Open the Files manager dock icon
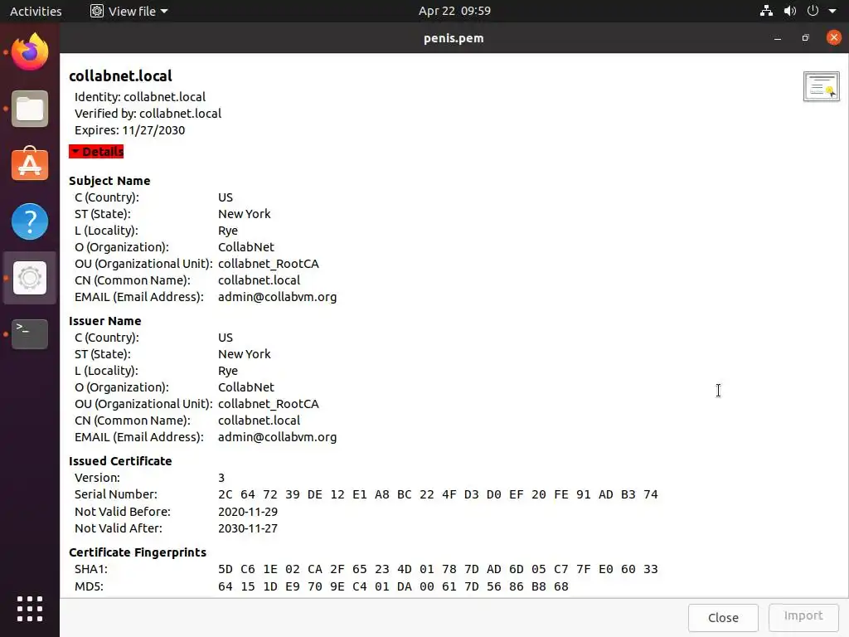This screenshot has height=637, width=849. tap(30, 109)
